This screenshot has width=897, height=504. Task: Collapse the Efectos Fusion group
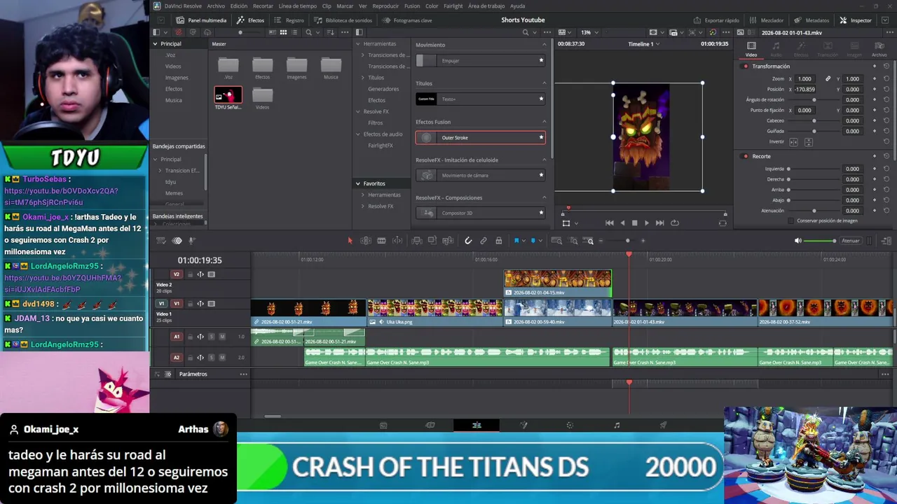(544, 122)
